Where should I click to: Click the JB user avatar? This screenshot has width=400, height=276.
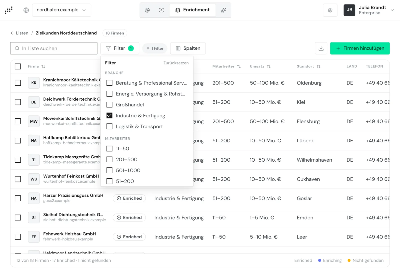click(349, 10)
